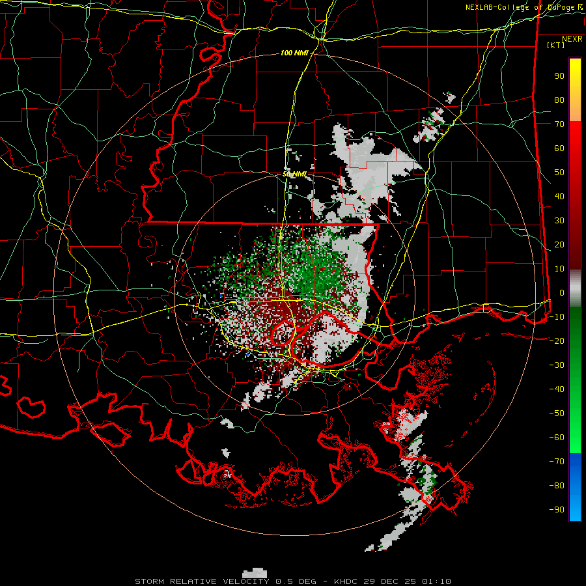Pick the blue segment of the color bar
The height and width of the screenshot is (586, 586).
(x=575, y=487)
